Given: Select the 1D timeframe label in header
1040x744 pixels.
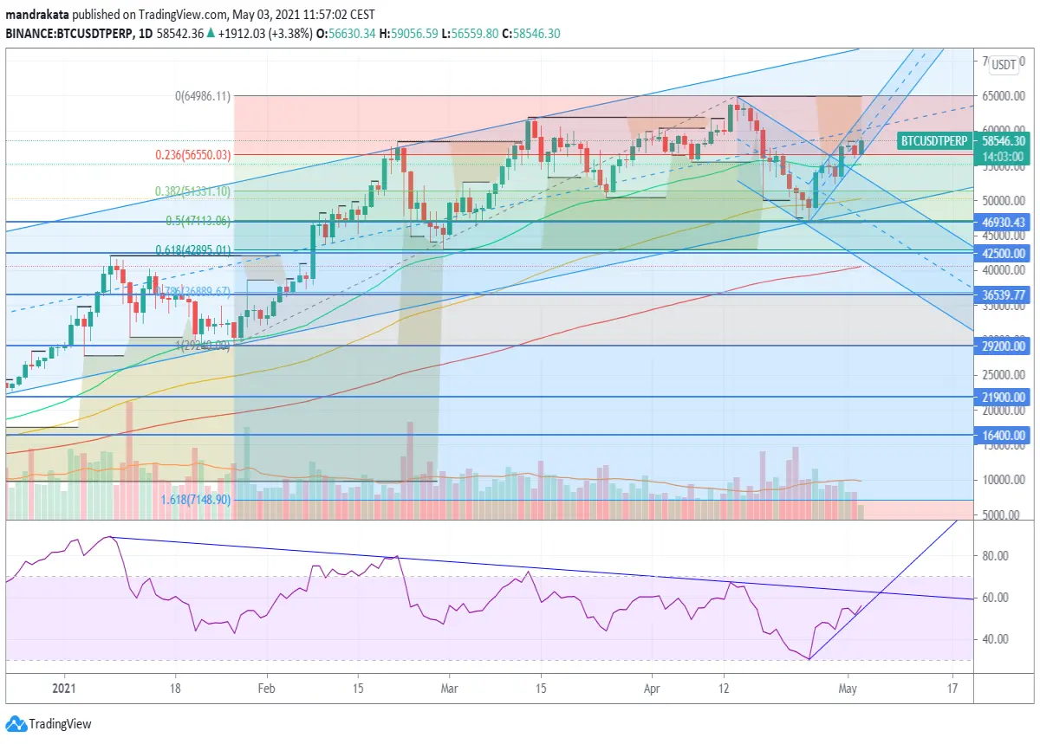Looking at the screenshot, I should (146, 34).
